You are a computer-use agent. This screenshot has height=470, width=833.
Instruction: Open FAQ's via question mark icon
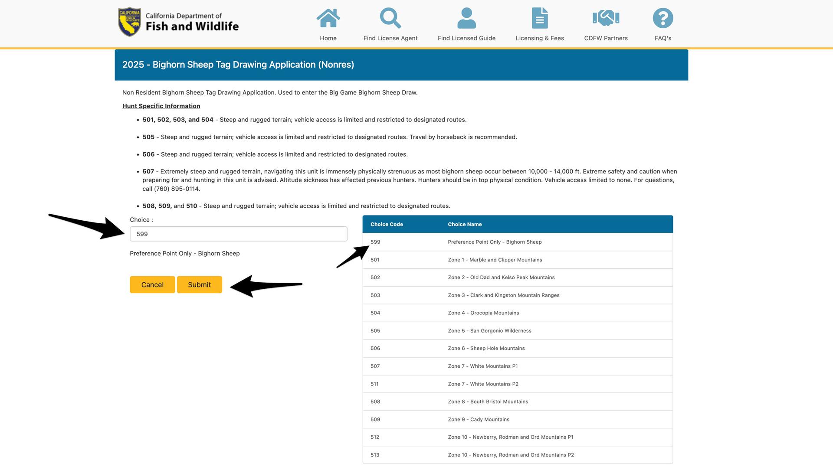tap(662, 18)
